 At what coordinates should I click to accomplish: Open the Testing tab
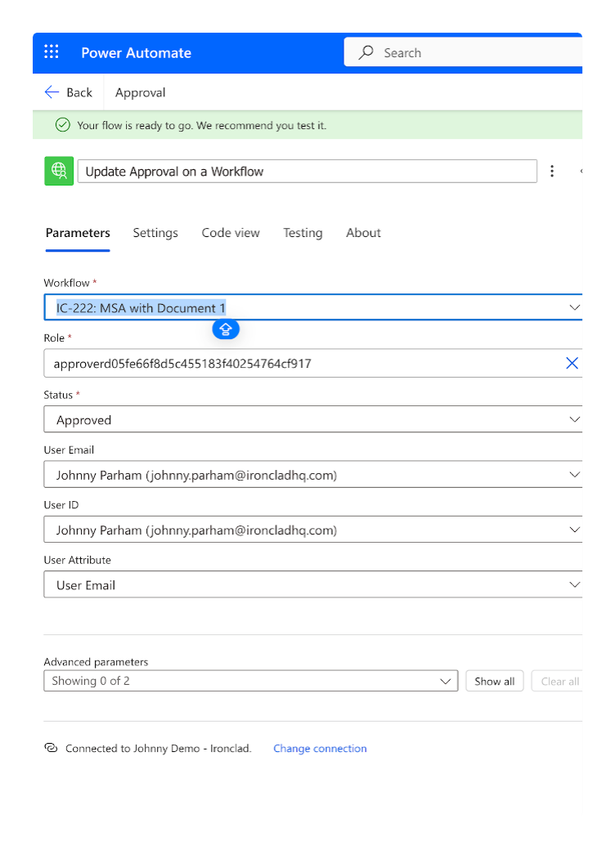(x=303, y=233)
